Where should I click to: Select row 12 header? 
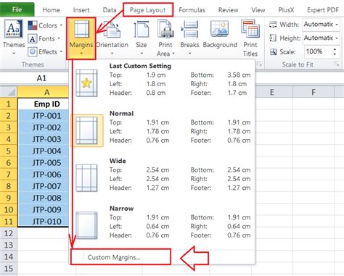pyautogui.click(x=9, y=233)
